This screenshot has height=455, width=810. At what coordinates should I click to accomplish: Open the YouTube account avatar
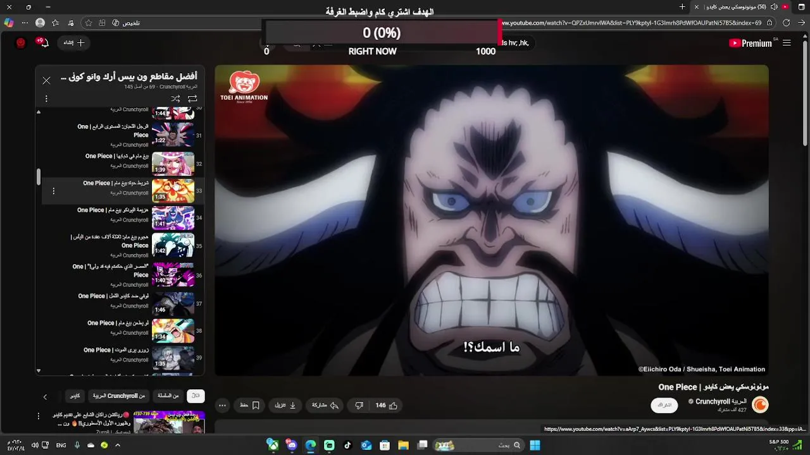21,43
